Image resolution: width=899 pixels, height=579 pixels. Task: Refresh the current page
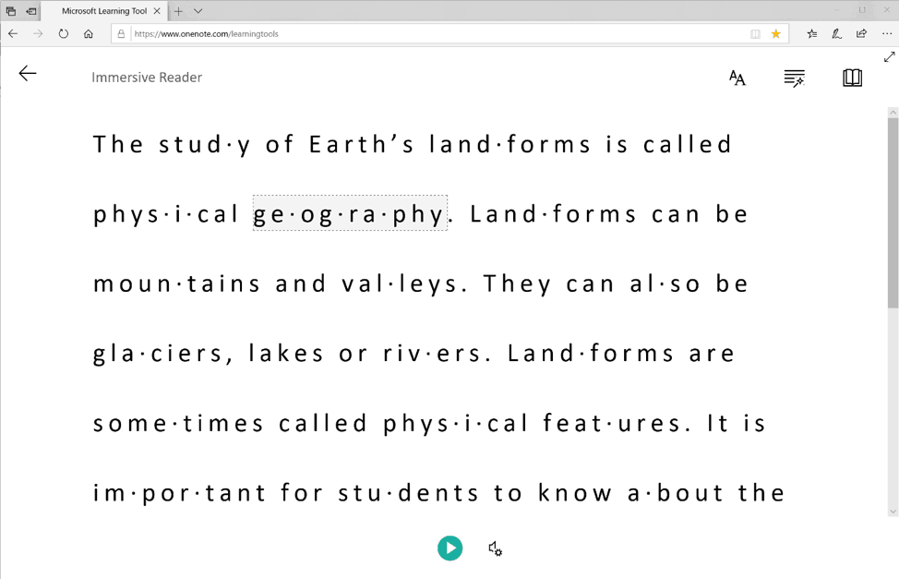click(x=63, y=34)
